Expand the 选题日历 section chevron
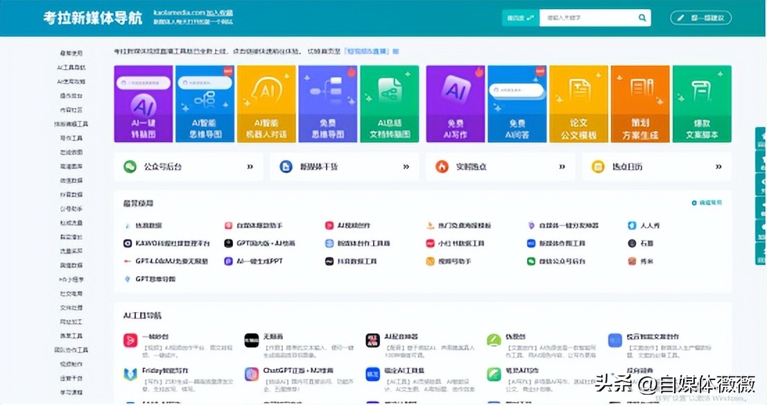 pos(718,166)
